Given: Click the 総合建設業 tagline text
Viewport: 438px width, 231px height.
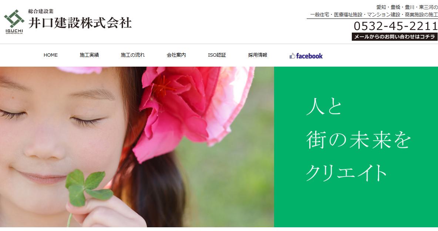Looking at the screenshot, I should [x=41, y=11].
